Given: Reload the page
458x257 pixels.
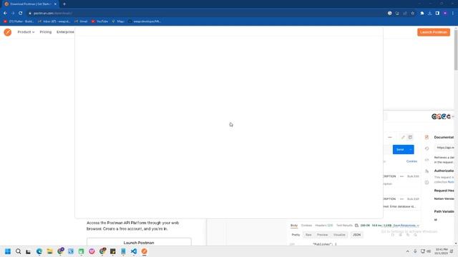Looking at the screenshot, I should coord(21,13).
